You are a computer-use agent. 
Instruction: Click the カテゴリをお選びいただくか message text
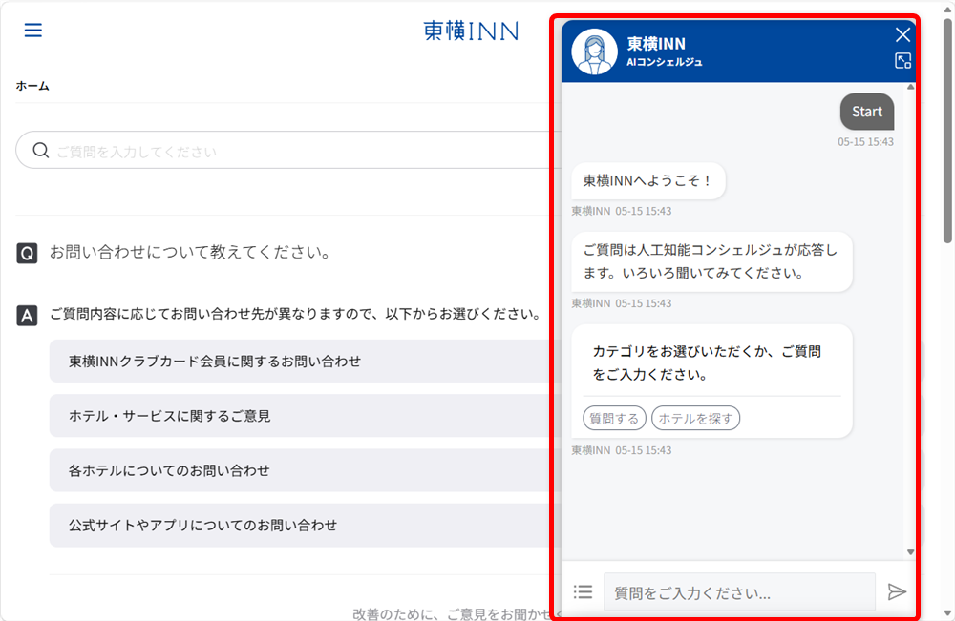click(x=707, y=362)
